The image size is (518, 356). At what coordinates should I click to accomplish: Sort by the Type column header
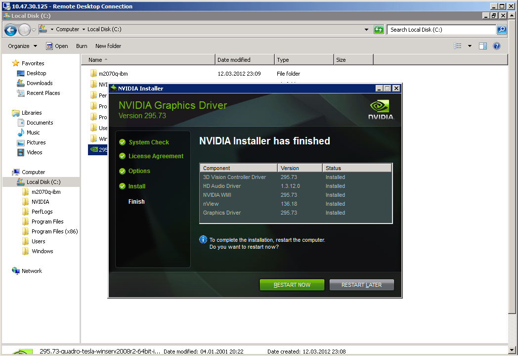pos(304,60)
